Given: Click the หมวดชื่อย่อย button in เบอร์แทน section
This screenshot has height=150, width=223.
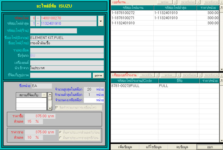Looking at the screenshot, I should click(x=188, y=2).
